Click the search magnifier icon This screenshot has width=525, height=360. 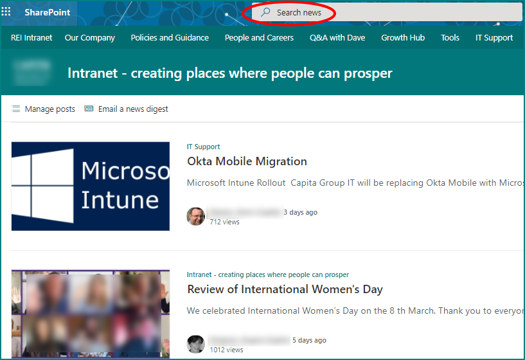click(265, 12)
